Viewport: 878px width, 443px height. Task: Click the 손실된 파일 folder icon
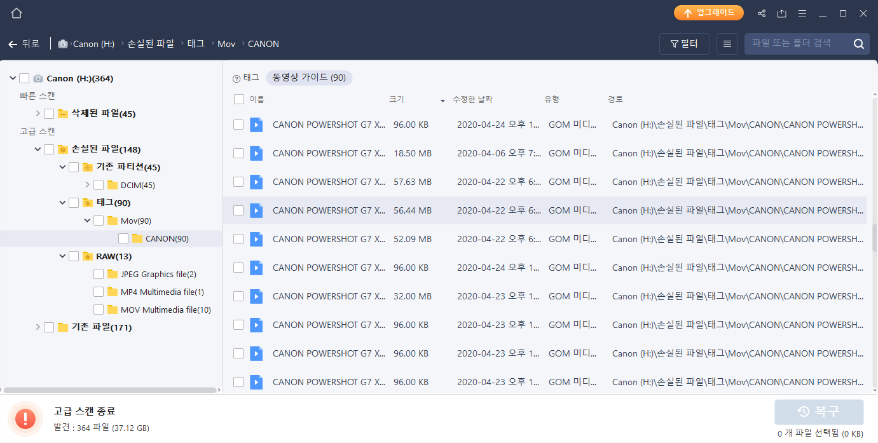coord(63,149)
